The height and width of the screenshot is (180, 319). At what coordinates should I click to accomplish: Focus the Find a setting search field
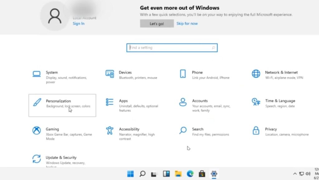(172, 48)
